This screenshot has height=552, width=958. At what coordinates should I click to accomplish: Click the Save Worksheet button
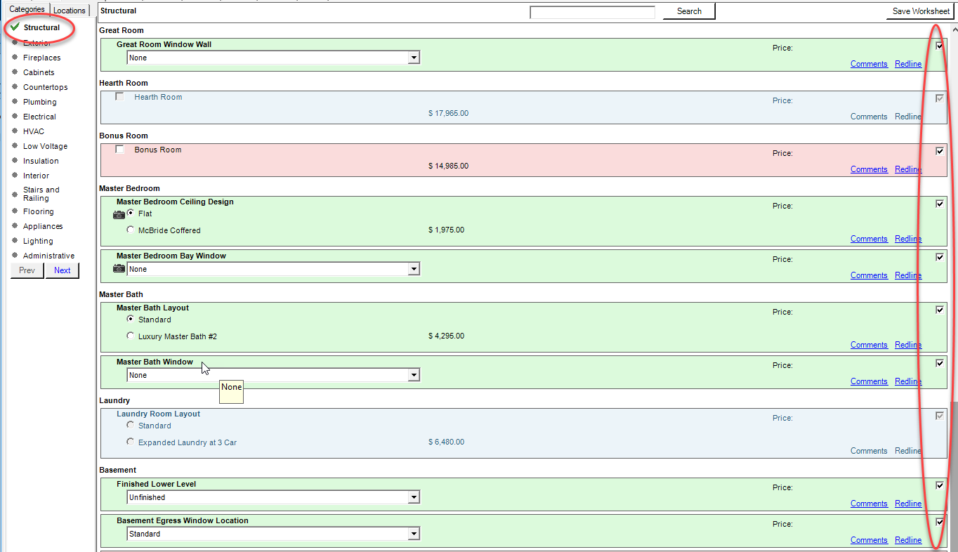[x=921, y=11]
